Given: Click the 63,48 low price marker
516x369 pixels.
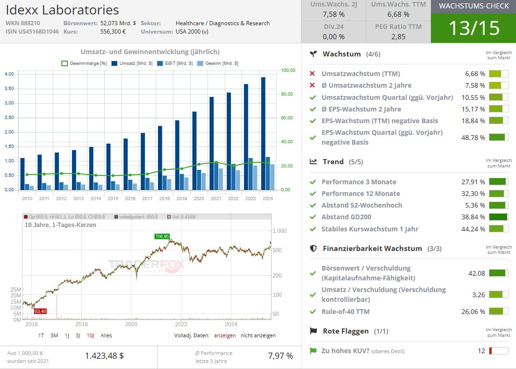Looking at the screenshot, I should pyautogui.click(x=40, y=311).
